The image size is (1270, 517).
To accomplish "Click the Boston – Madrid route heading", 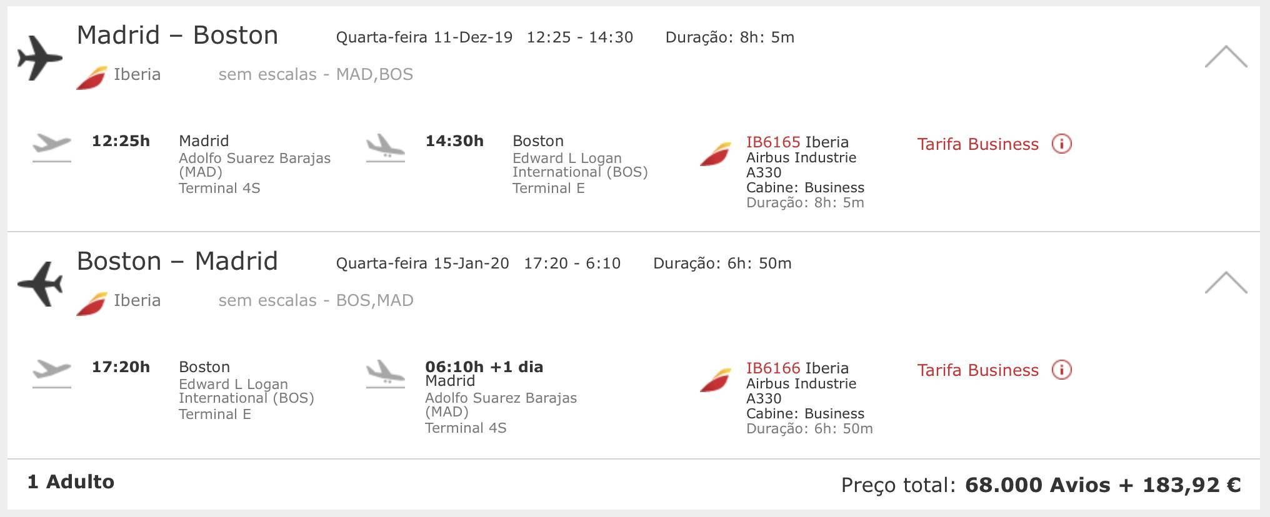I will click(x=177, y=262).
